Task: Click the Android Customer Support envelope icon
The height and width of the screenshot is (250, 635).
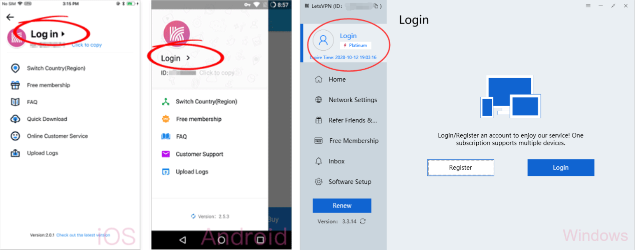Action: pos(166,154)
